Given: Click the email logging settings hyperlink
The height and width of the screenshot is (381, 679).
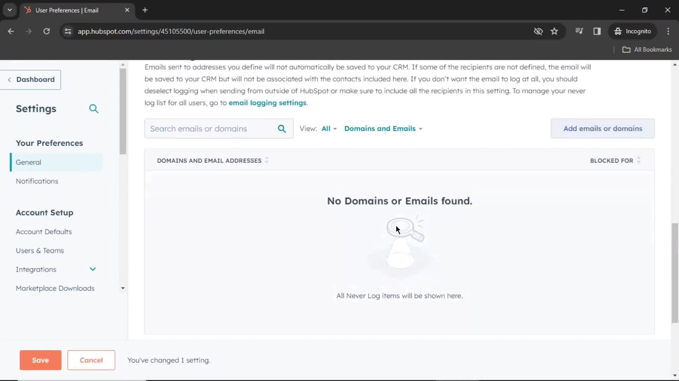Looking at the screenshot, I should pyautogui.click(x=267, y=102).
